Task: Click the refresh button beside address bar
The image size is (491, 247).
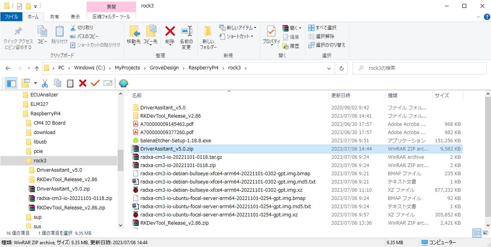Action: [x=341, y=68]
